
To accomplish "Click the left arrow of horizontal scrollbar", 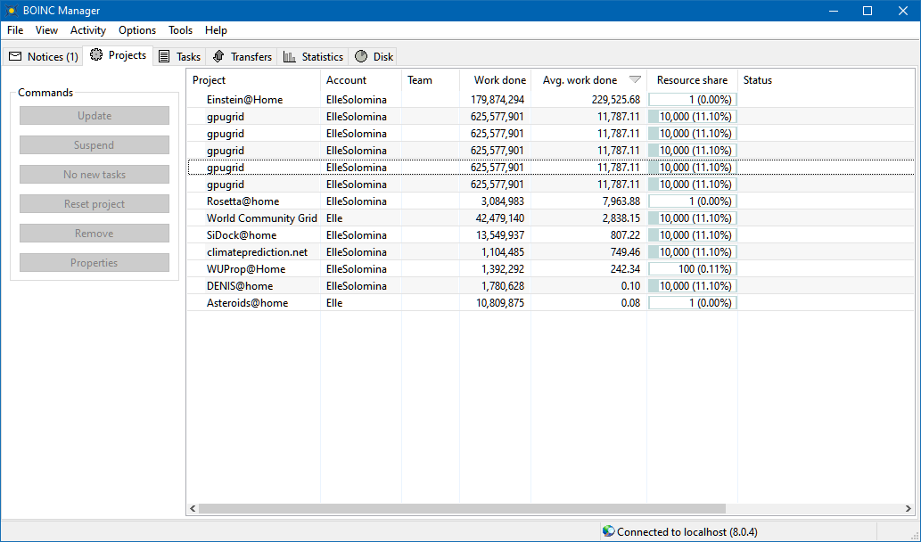I will pyautogui.click(x=193, y=508).
